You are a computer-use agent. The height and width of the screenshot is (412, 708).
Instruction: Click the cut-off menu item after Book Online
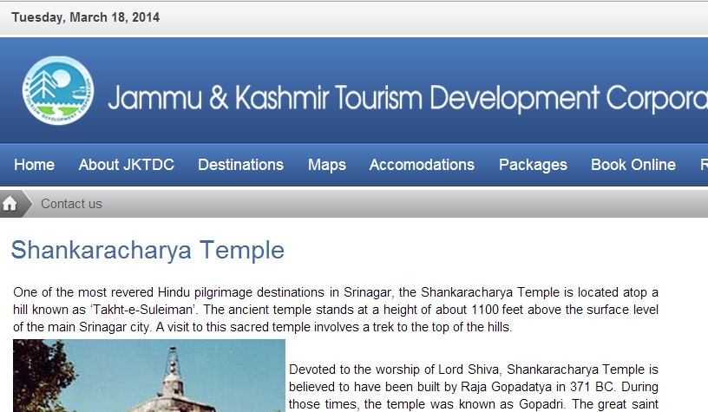pyautogui.click(x=703, y=165)
